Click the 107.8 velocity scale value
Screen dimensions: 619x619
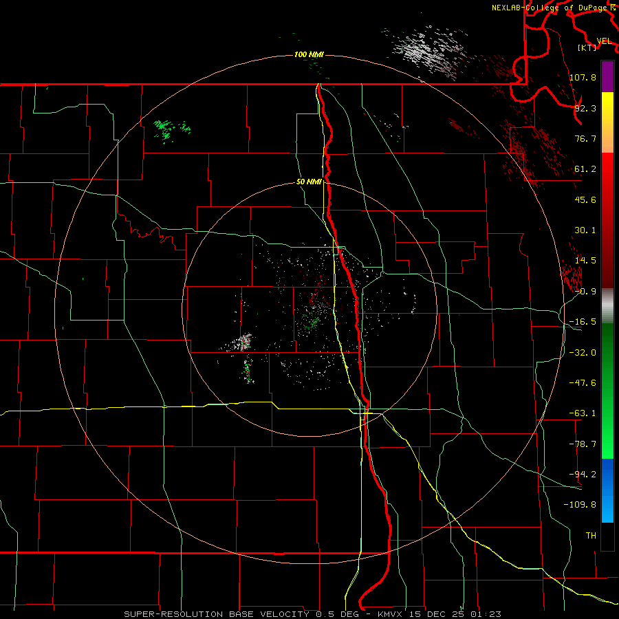click(583, 77)
